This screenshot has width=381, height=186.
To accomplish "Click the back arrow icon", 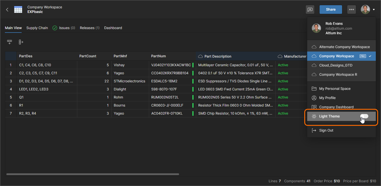I will point(7,10).
